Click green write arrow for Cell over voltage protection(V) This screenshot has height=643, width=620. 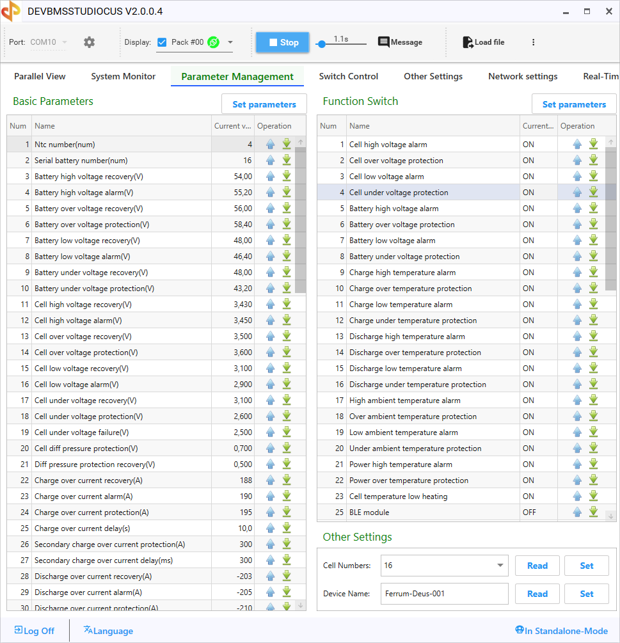tap(287, 352)
